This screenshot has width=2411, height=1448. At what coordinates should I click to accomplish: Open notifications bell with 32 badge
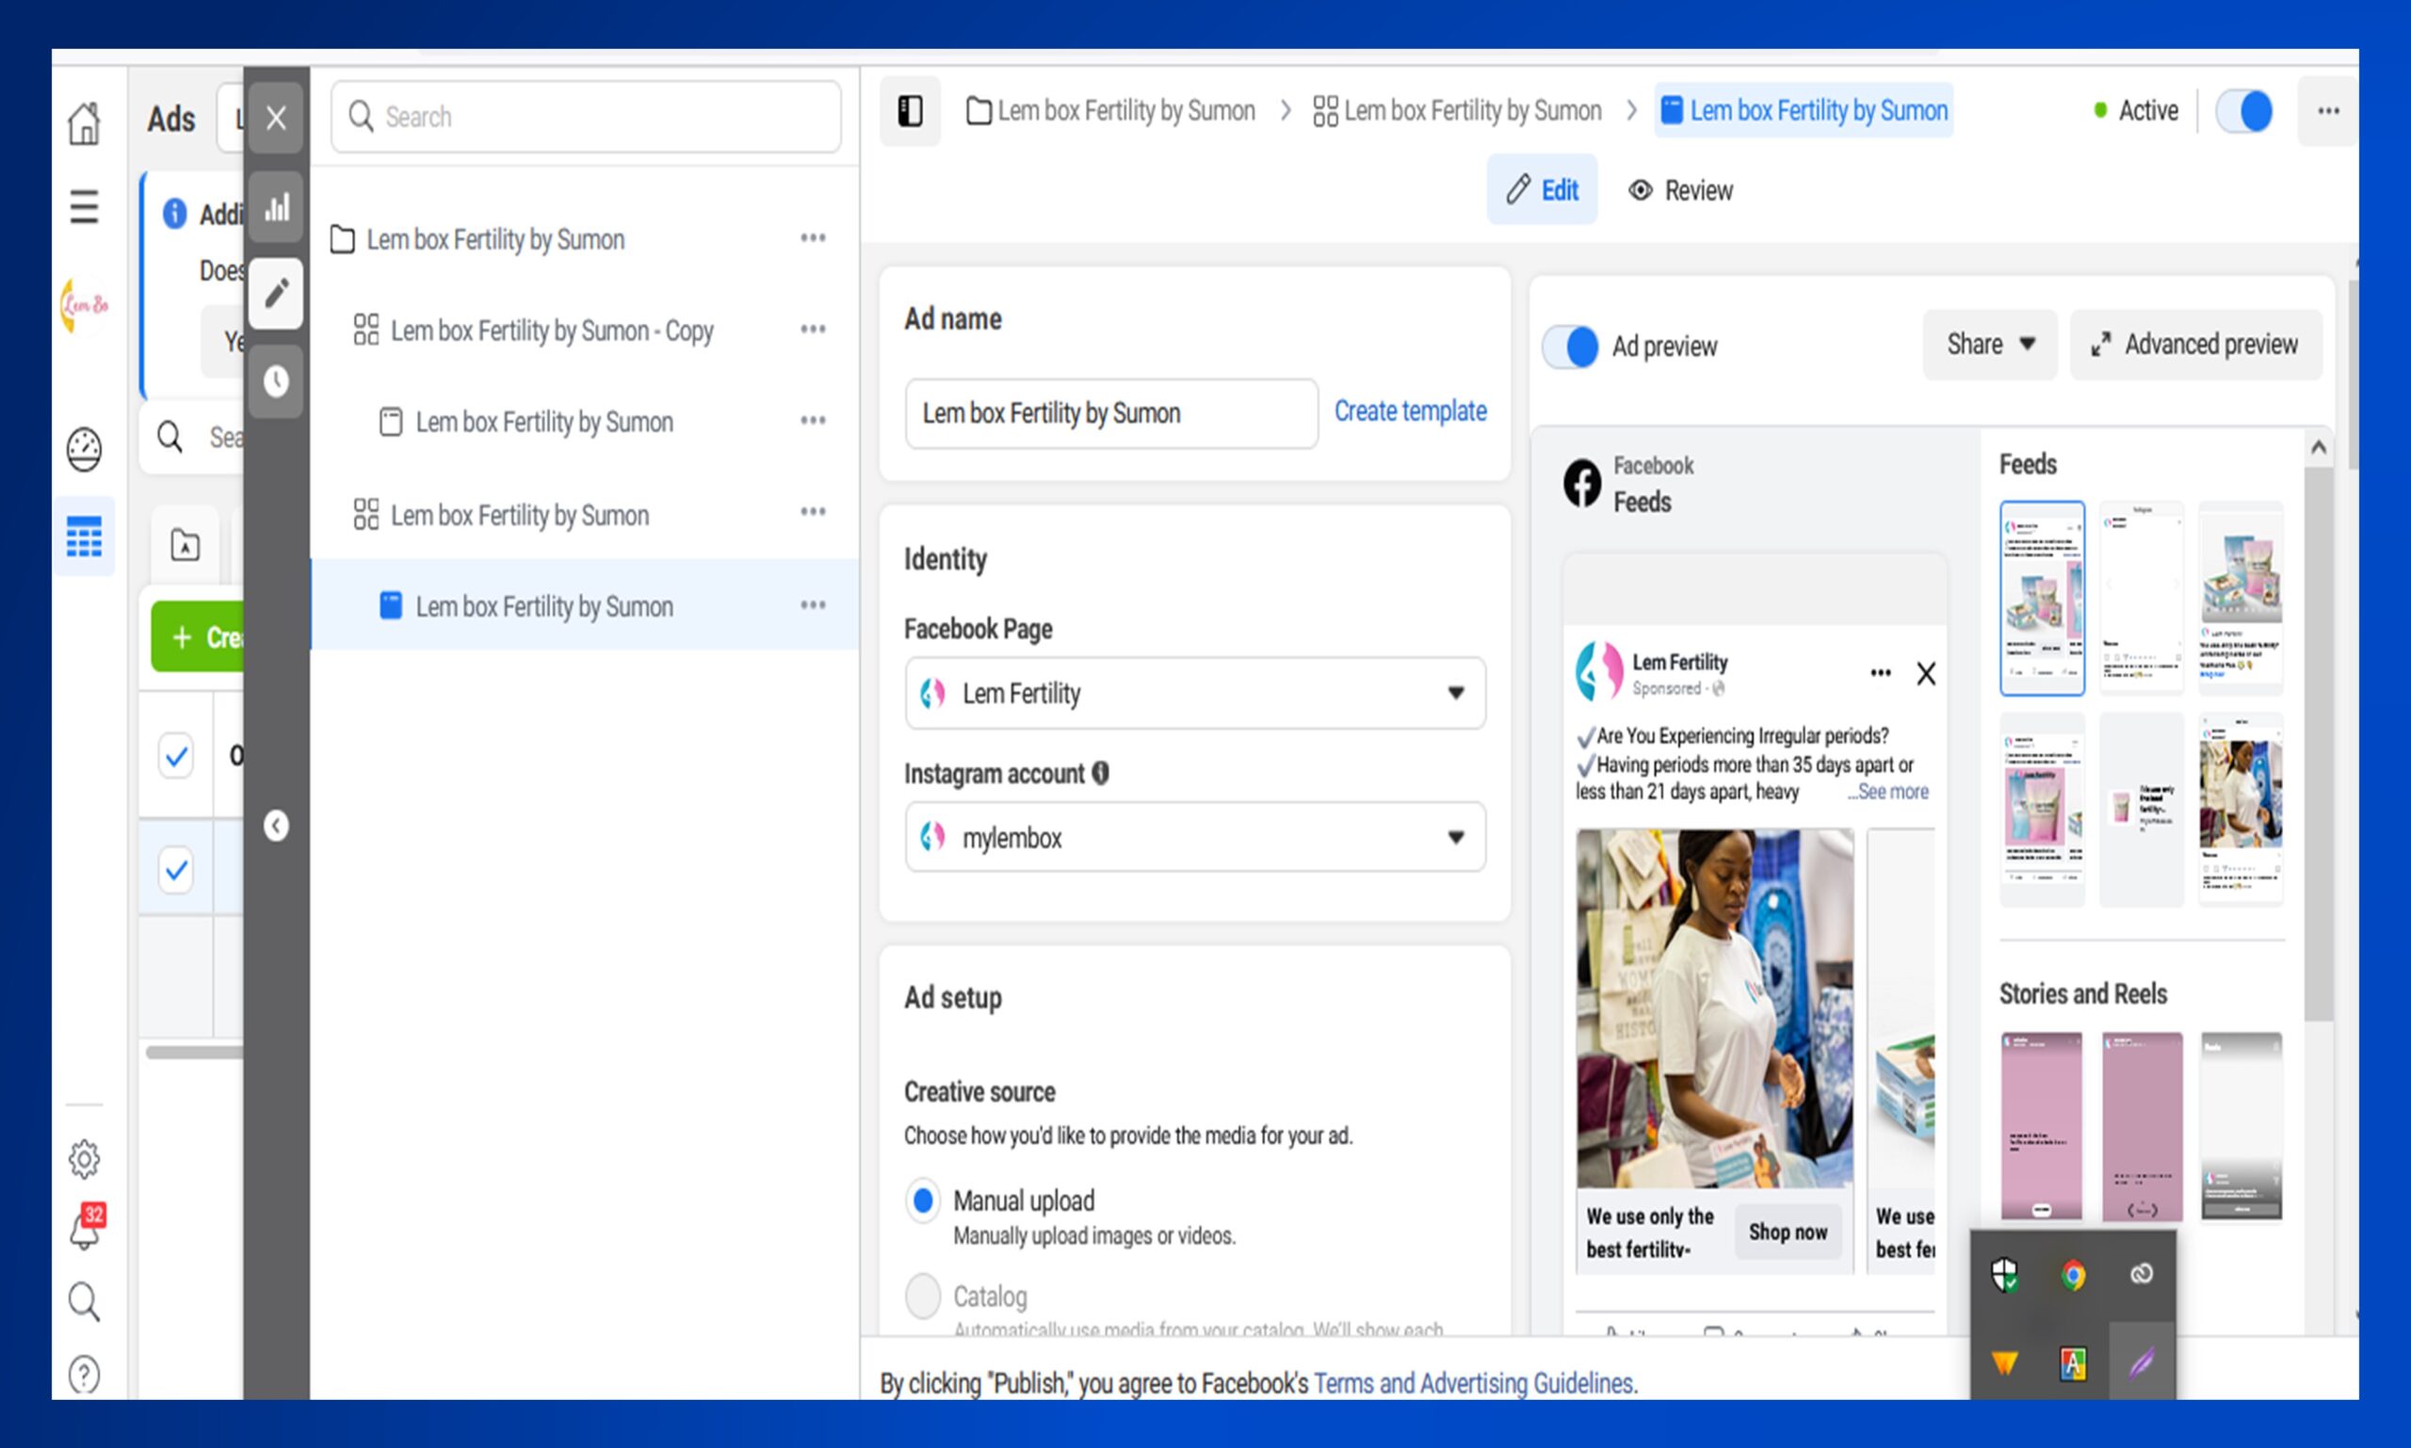coord(84,1228)
